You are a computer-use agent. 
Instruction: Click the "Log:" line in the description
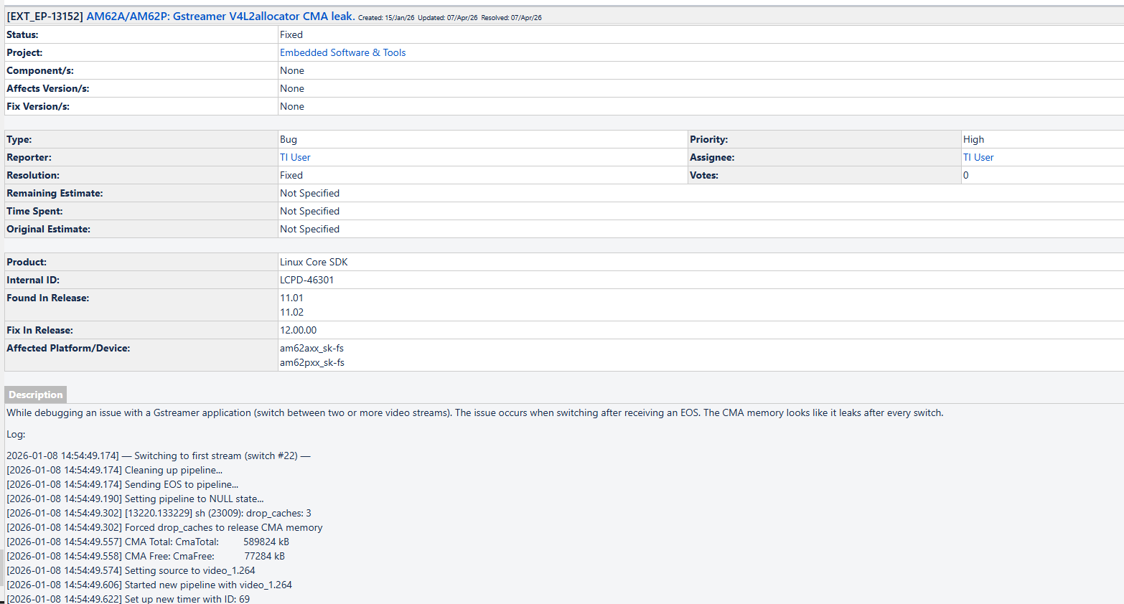[x=16, y=434]
